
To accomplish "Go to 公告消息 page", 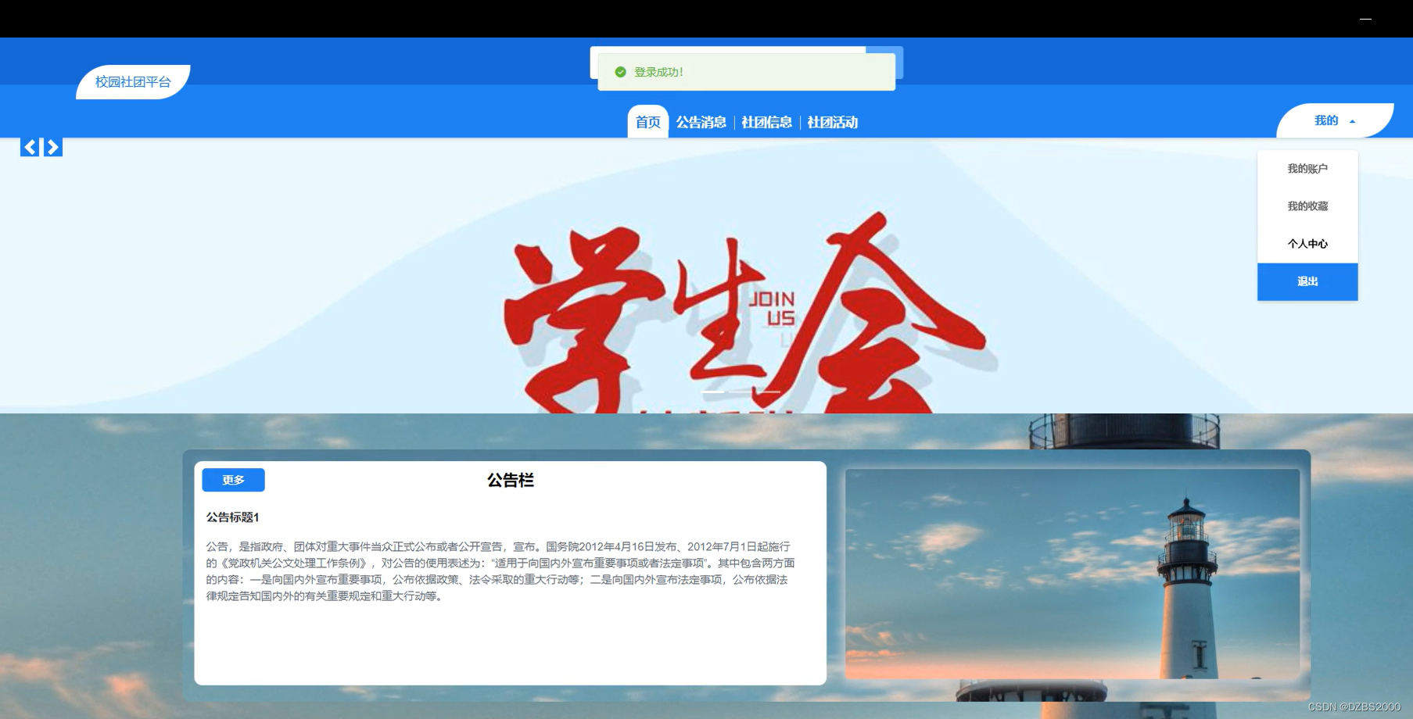I will [x=701, y=122].
